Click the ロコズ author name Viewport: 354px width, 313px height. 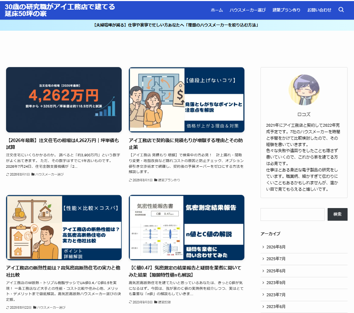tap(304, 114)
